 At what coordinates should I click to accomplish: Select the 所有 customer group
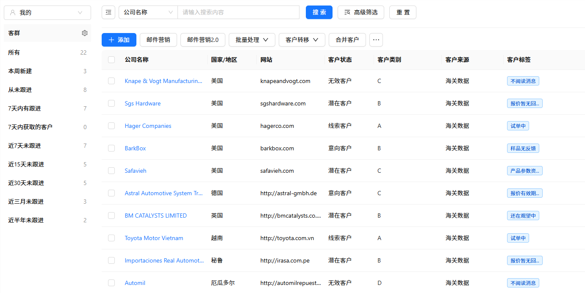click(47, 53)
